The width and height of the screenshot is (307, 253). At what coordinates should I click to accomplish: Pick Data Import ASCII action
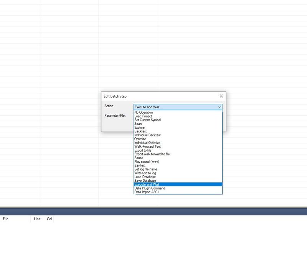[x=178, y=192]
